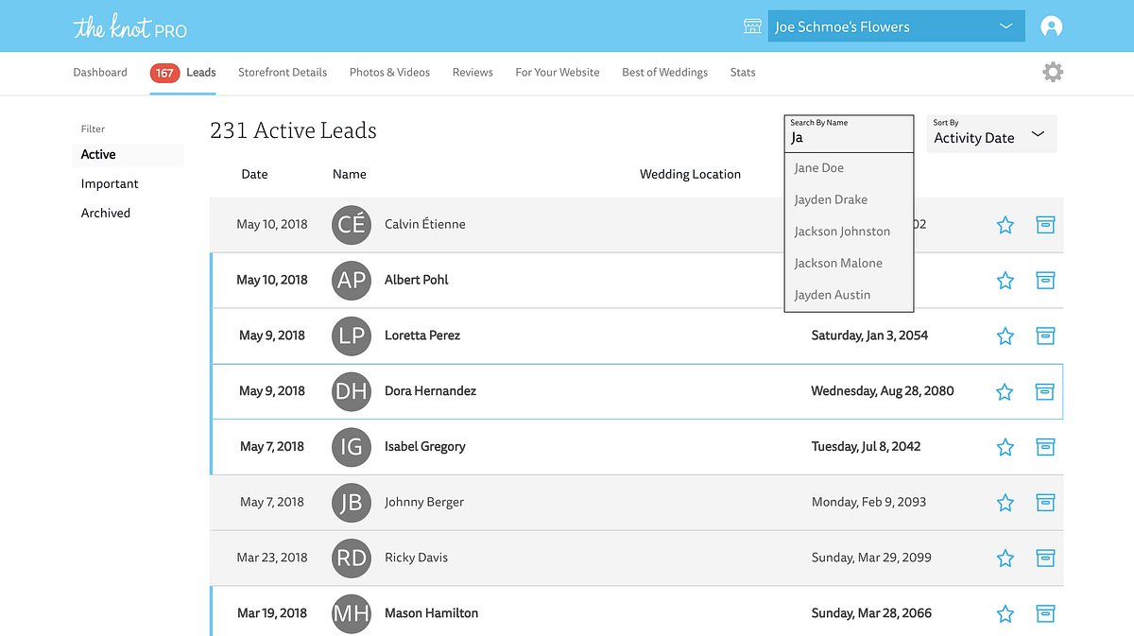
Task: Star the Dora Hernandez lead
Action: coord(1005,391)
